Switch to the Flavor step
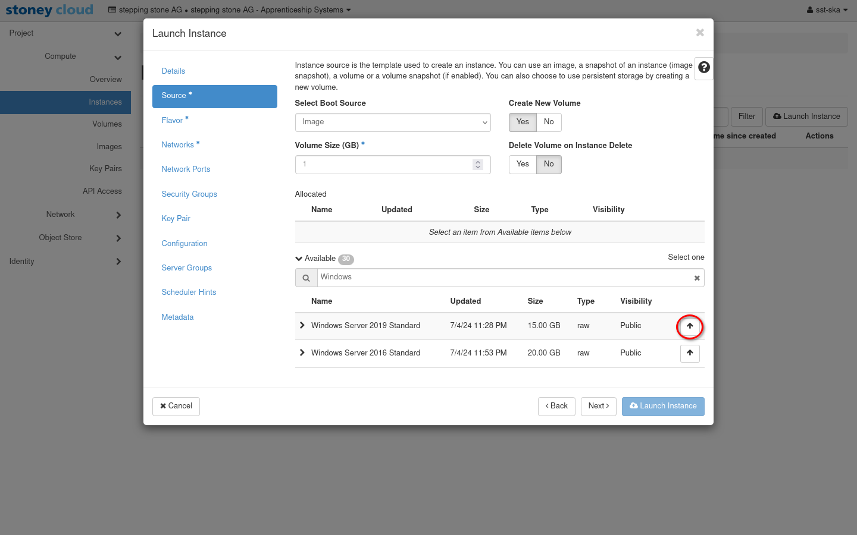Image resolution: width=857 pixels, height=535 pixels. pyautogui.click(x=173, y=121)
